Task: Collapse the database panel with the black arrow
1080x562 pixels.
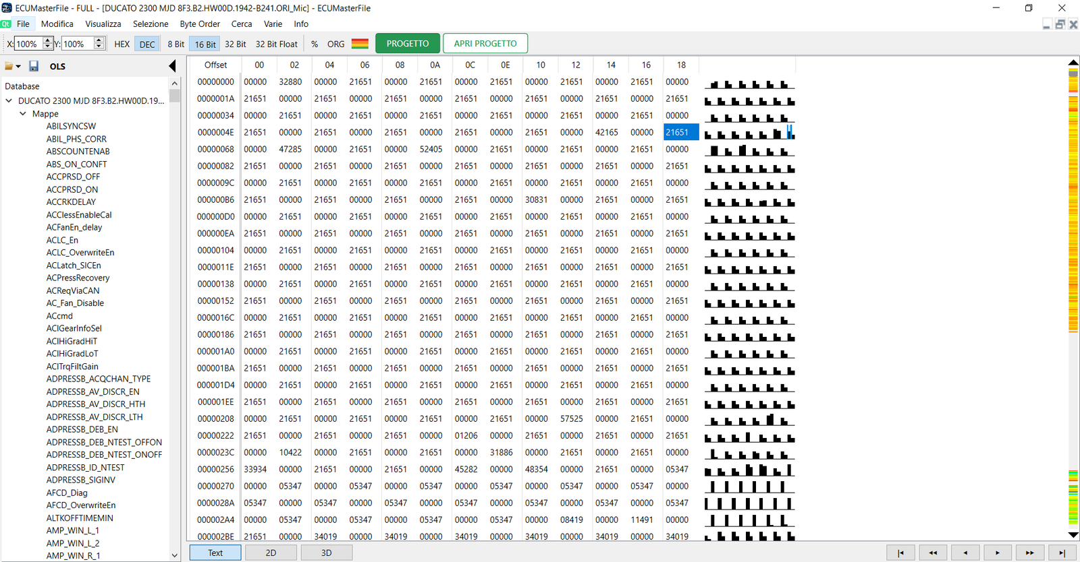Action: click(x=172, y=66)
